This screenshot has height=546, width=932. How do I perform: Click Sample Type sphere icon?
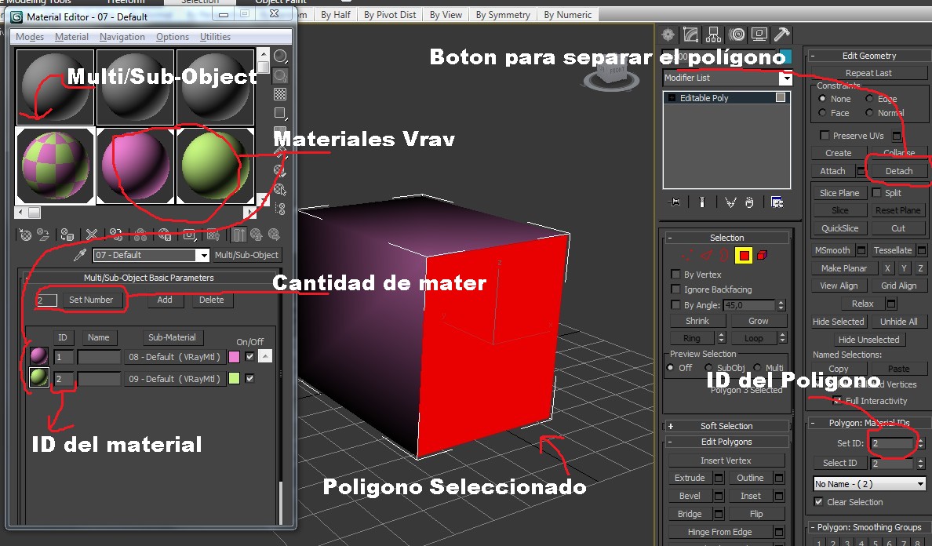[280, 56]
